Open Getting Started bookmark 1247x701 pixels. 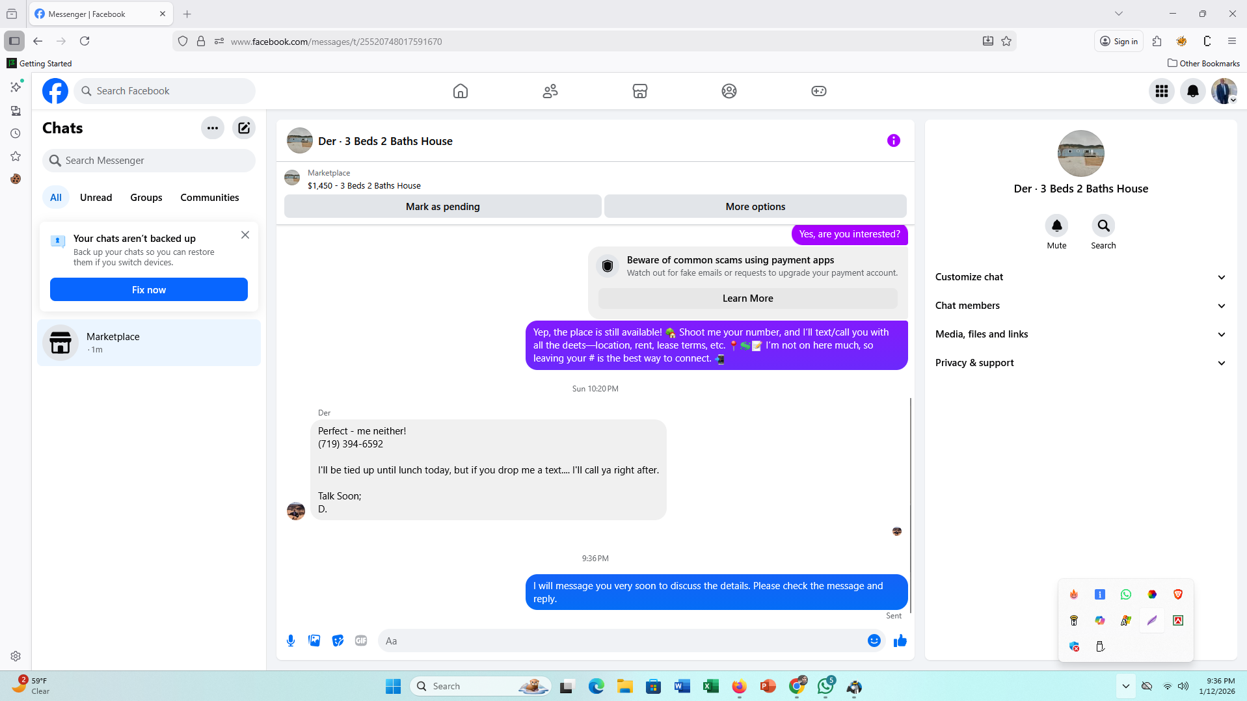pyautogui.click(x=39, y=63)
